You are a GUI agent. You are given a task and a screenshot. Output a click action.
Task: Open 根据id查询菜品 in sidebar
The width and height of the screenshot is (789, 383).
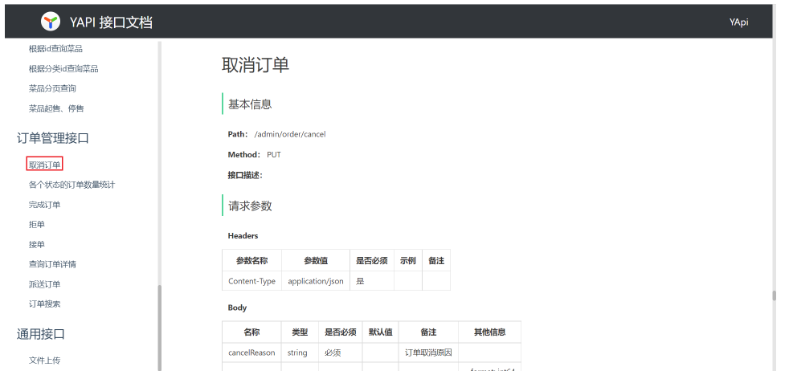tap(55, 49)
